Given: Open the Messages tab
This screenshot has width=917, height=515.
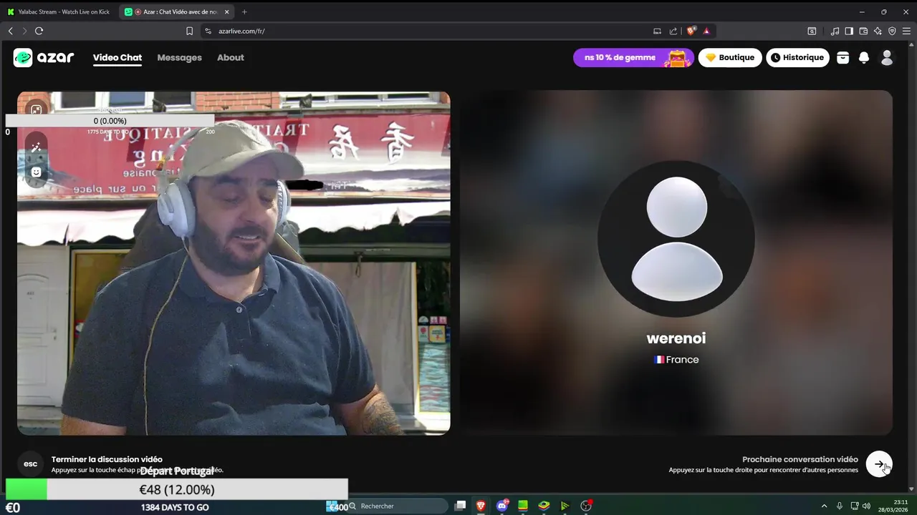Looking at the screenshot, I should [x=179, y=58].
